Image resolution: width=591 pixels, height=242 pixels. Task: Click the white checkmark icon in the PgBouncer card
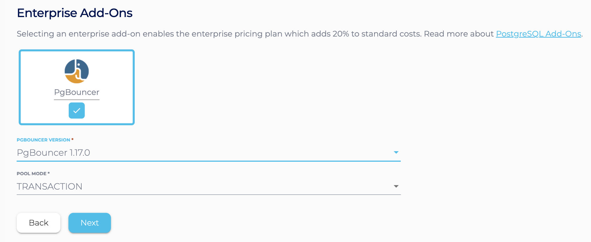[77, 111]
